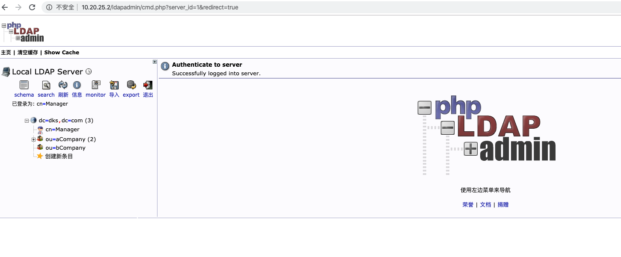Click Show Cache in top menu
This screenshot has height=257, width=621.
tap(62, 52)
